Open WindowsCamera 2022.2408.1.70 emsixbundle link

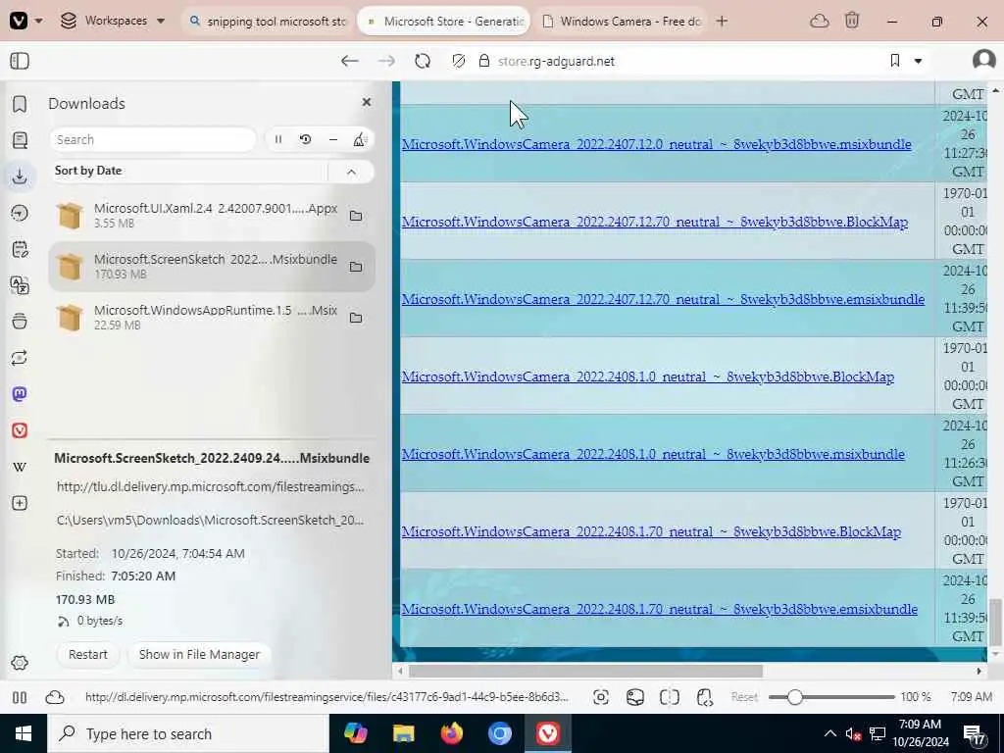660,609
